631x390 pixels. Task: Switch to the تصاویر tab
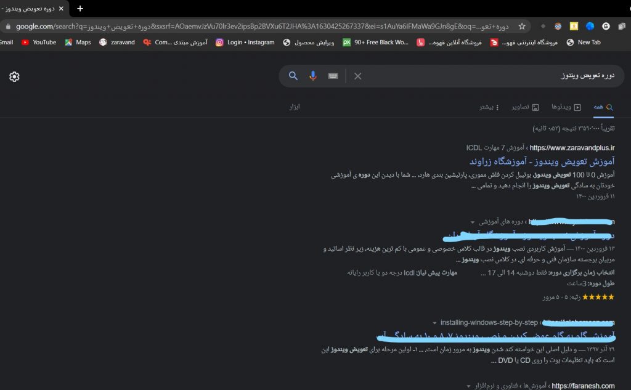(525, 107)
